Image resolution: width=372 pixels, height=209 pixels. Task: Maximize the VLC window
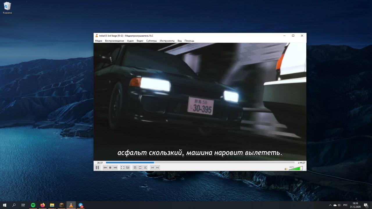pos(293,36)
